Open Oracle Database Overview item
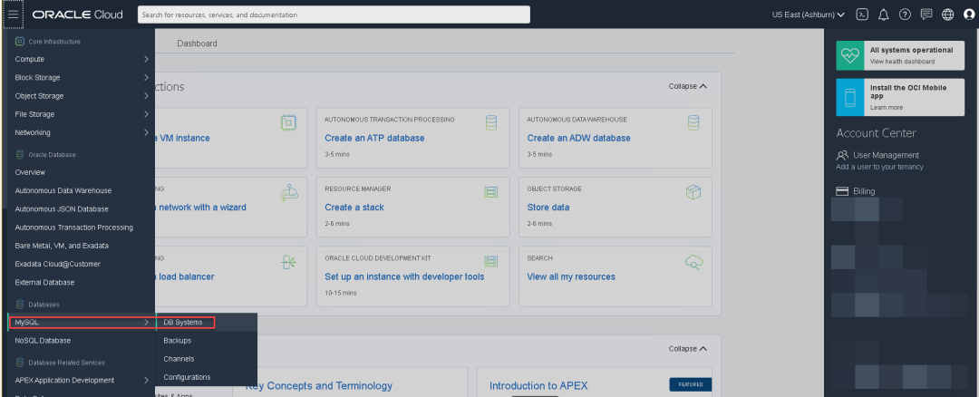This screenshot has width=979, height=397. [x=30, y=172]
